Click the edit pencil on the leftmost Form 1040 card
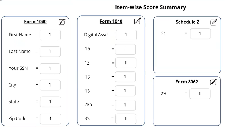 tap(62, 22)
